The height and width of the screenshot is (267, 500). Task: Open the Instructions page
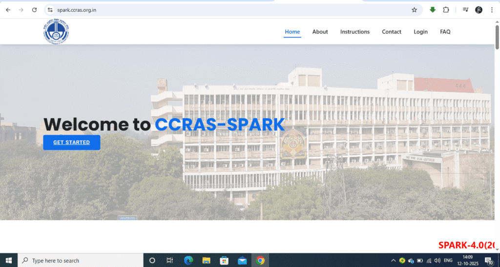tap(355, 32)
